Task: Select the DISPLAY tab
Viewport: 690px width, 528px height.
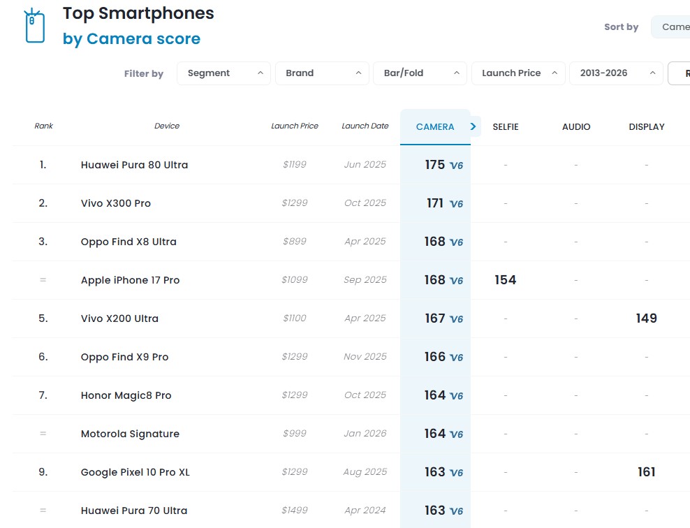Action: pos(647,126)
